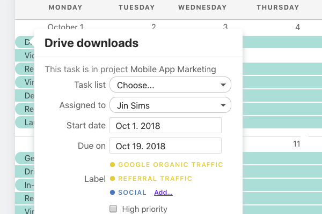
Task: Enable the High priority checkbox
Action: tap(113, 209)
